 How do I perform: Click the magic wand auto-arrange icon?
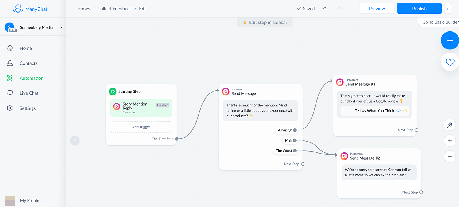point(450,125)
